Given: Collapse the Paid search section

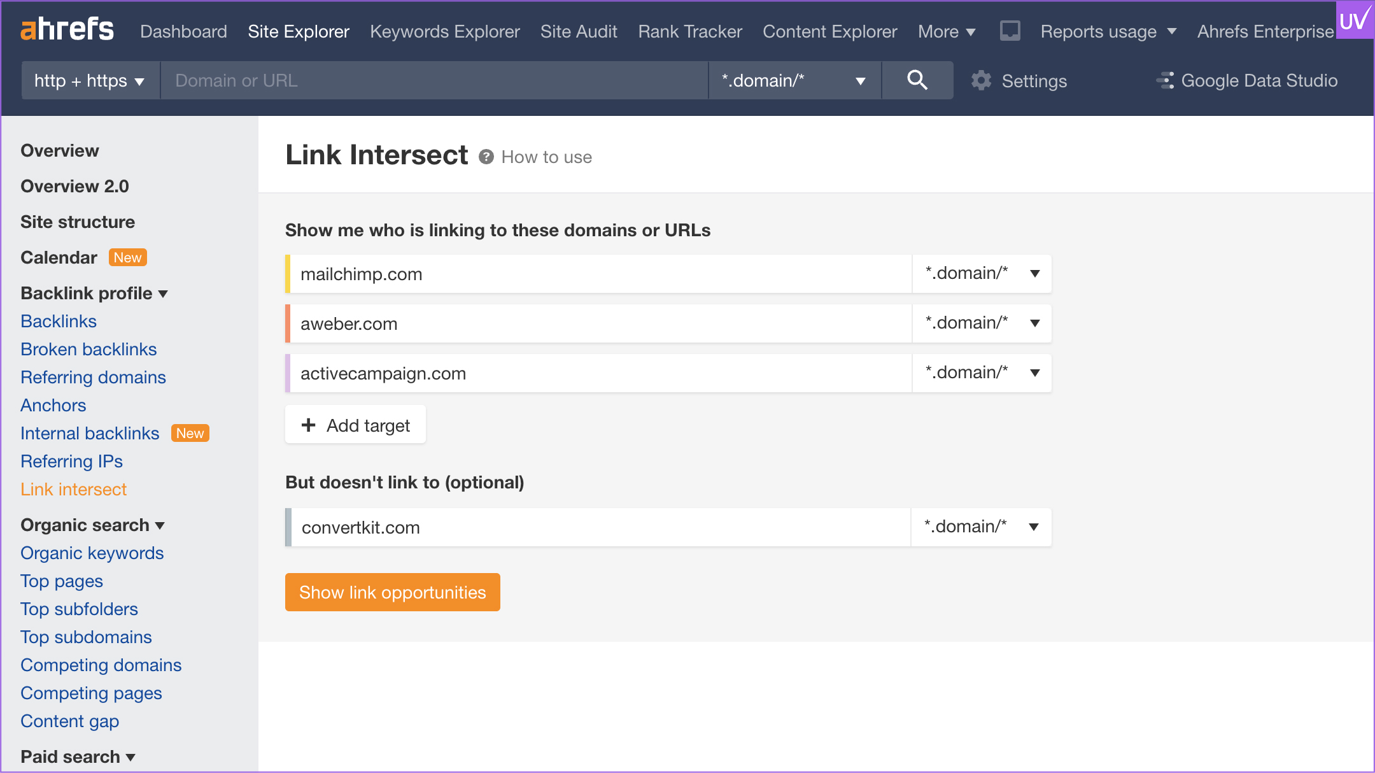Looking at the screenshot, I should [78, 756].
